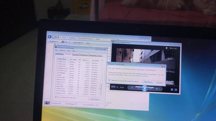Select the Video breadcrumb in address bar
The image size is (216, 121).
[98, 39]
